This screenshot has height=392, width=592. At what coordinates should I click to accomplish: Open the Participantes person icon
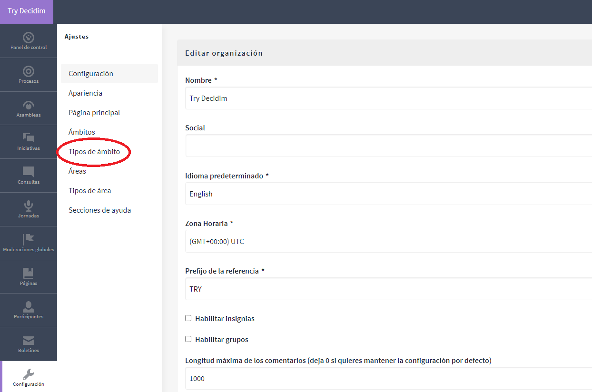click(29, 307)
